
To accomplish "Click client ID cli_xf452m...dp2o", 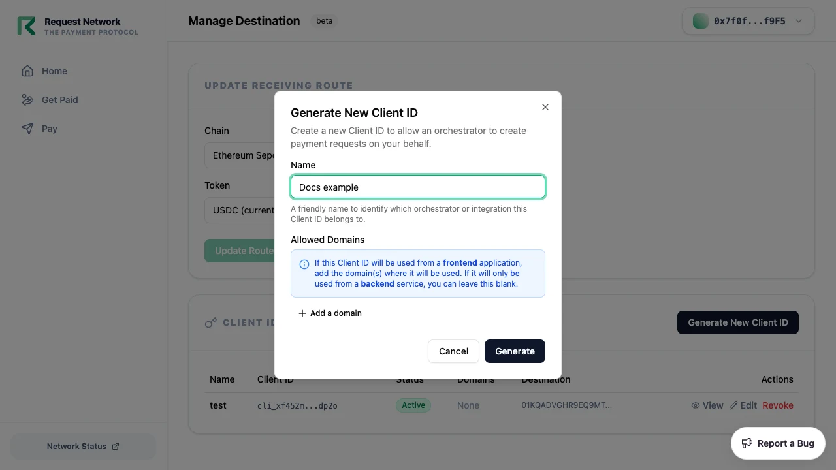I will (x=297, y=405).
